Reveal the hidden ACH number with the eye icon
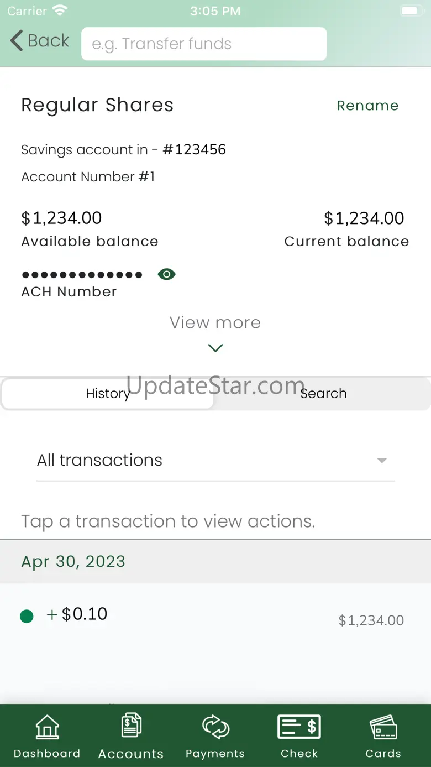Screen dimensions: 431x767 (x=166, y=274)
